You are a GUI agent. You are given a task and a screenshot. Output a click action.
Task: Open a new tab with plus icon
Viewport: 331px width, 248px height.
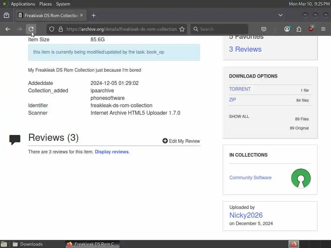point(94,15)
